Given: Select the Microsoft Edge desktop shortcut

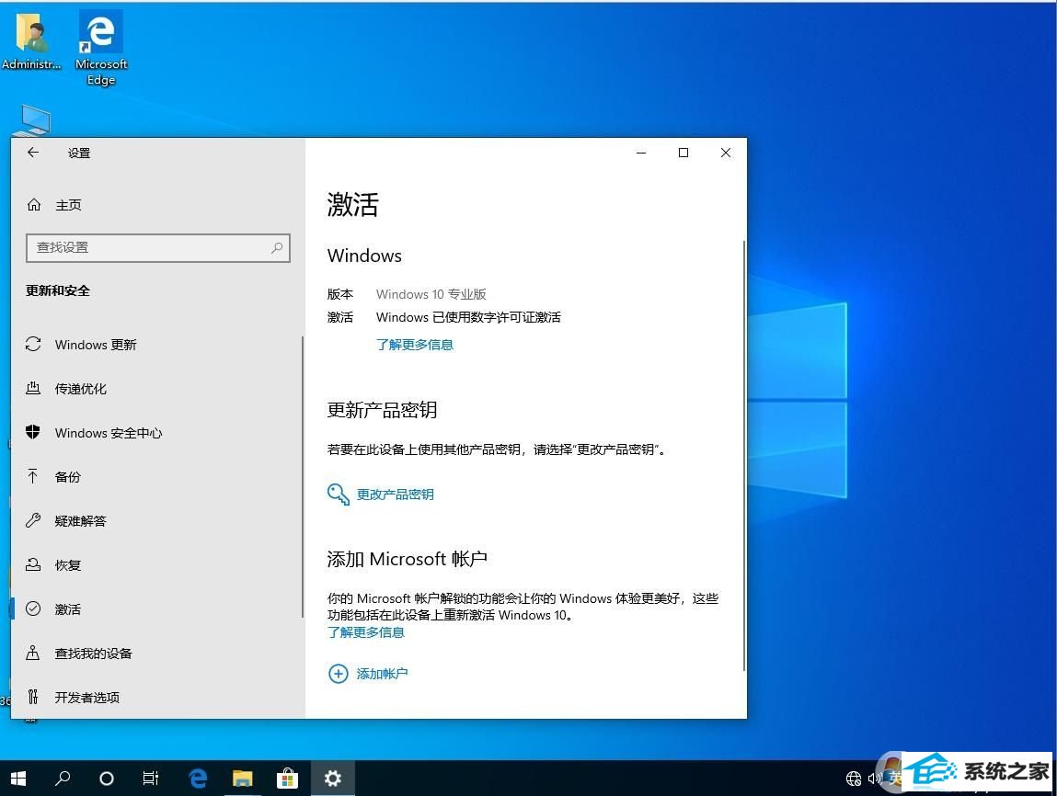Looking at the screenshot, I should pos(101,48).
